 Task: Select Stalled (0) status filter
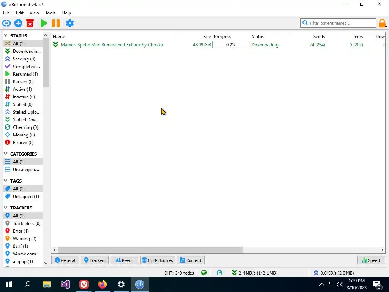[23, 105]
